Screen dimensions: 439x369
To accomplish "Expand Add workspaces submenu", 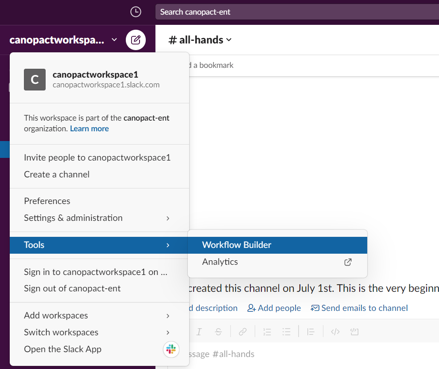I will point(168,316).
